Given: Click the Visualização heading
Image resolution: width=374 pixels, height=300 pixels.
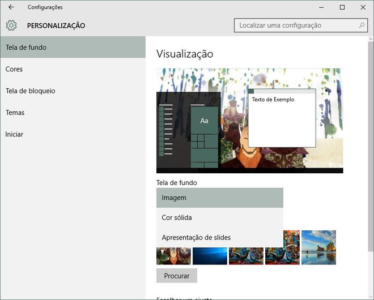Looking at the screenshot, I should pos(185,54).
